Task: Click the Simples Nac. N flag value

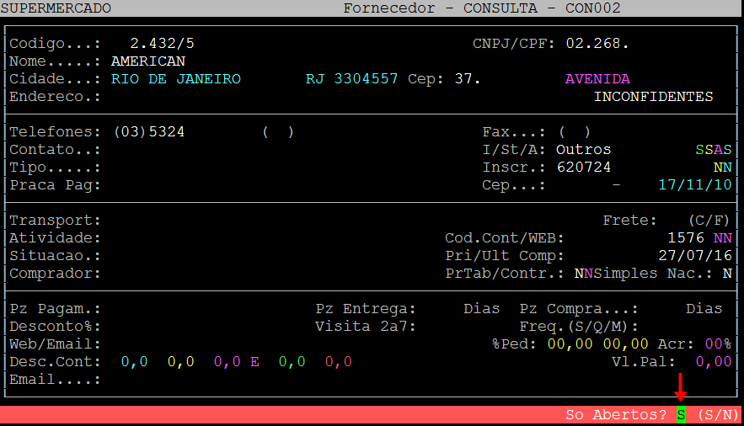Action: point(726,274)
